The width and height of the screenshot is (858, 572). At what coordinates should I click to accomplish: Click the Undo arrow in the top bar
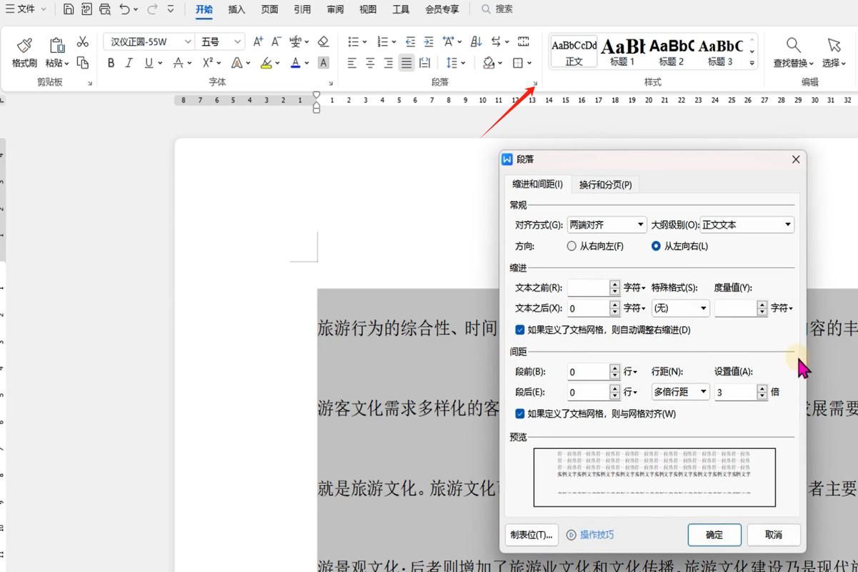[x=125, y=9]
